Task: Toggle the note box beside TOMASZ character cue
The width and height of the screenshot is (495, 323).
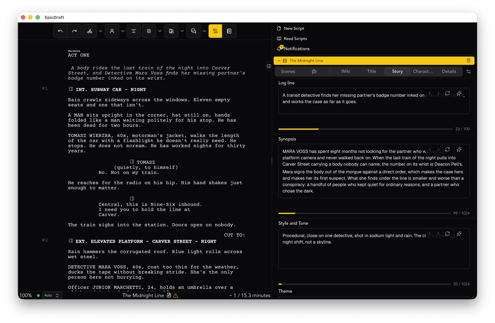Action: 132,162
